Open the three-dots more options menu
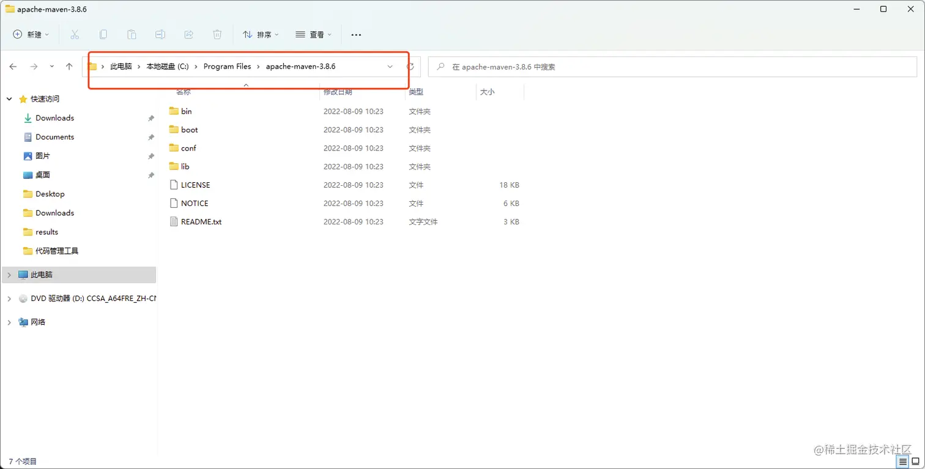Viewport: 925px width, 469px height. tap(356, 35)
